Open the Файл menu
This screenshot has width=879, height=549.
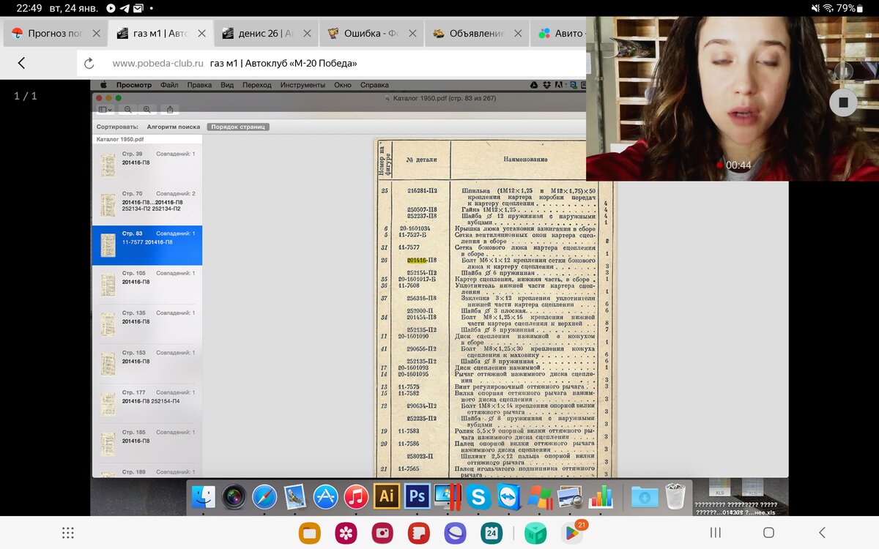point(169,85)
